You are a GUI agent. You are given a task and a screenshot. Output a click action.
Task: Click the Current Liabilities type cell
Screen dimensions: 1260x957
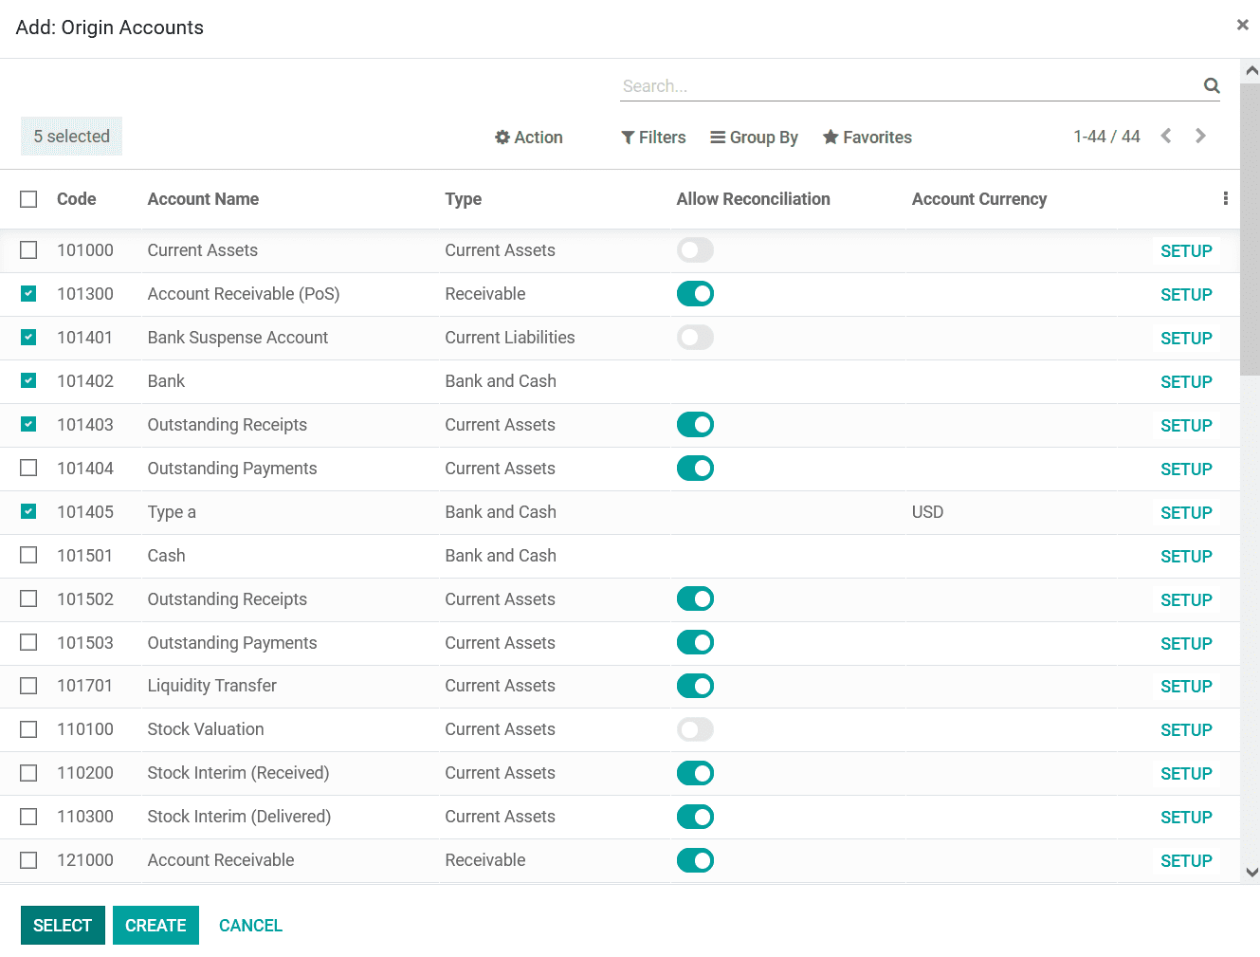[x=510, y=338]
